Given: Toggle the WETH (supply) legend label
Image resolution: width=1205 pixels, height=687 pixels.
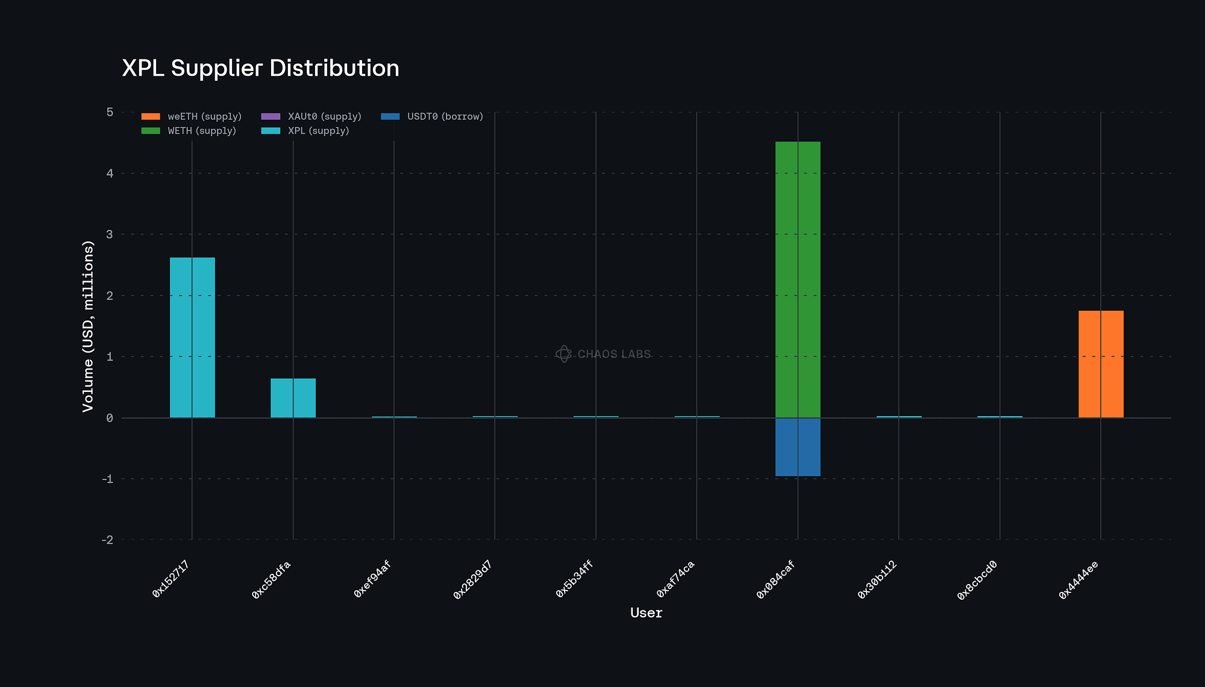Looking at the screenshot, I should coord(202,131).
